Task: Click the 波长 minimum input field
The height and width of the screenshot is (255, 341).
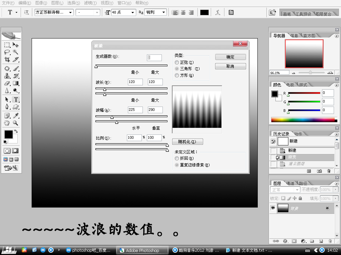Action: coord(135,82)
